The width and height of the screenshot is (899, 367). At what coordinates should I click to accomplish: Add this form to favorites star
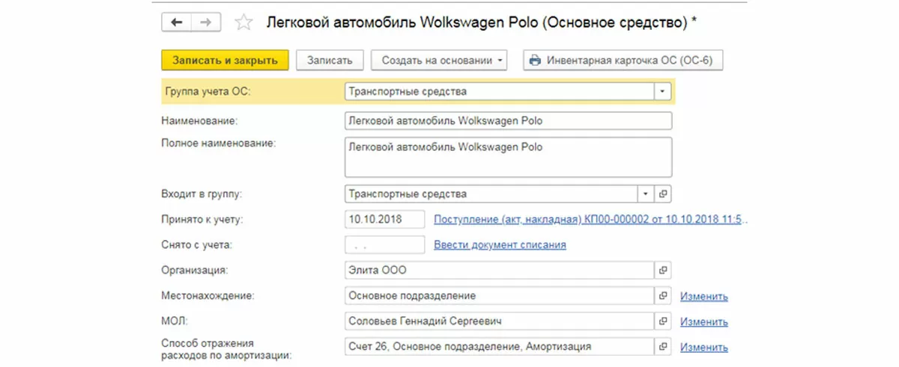[243, 22]
